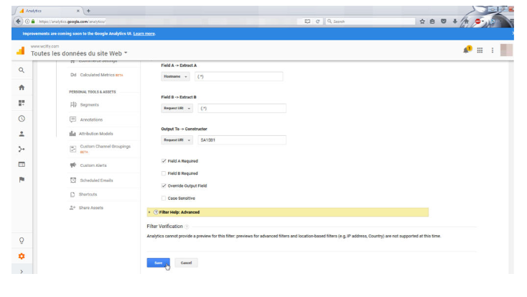Image resolution: width=527 pixels, height=297 pixels.
Task: Open Scheduled Emails menu item
Action: click(x=96, y=181)
